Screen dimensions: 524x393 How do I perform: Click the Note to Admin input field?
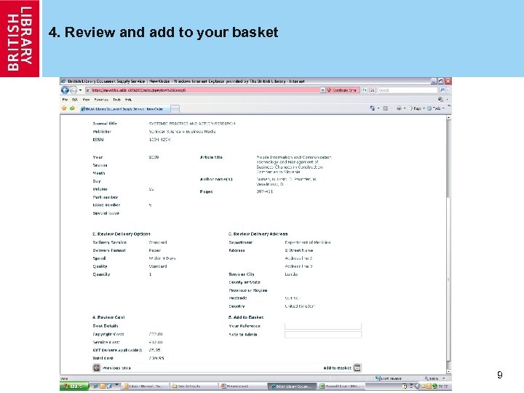point(323,335)
